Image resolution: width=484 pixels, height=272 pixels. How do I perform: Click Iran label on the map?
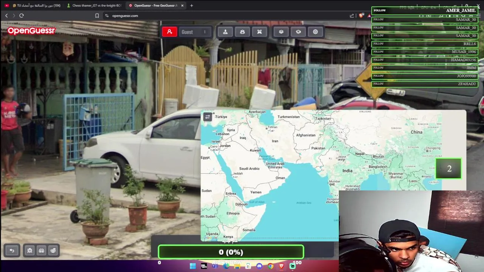(x=275, y=141)
